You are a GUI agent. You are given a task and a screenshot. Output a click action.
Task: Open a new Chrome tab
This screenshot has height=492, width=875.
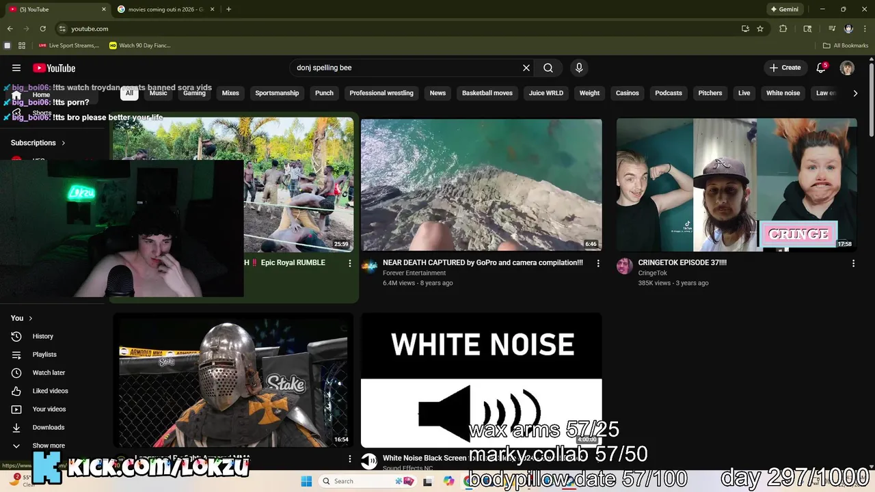(228, 10)
